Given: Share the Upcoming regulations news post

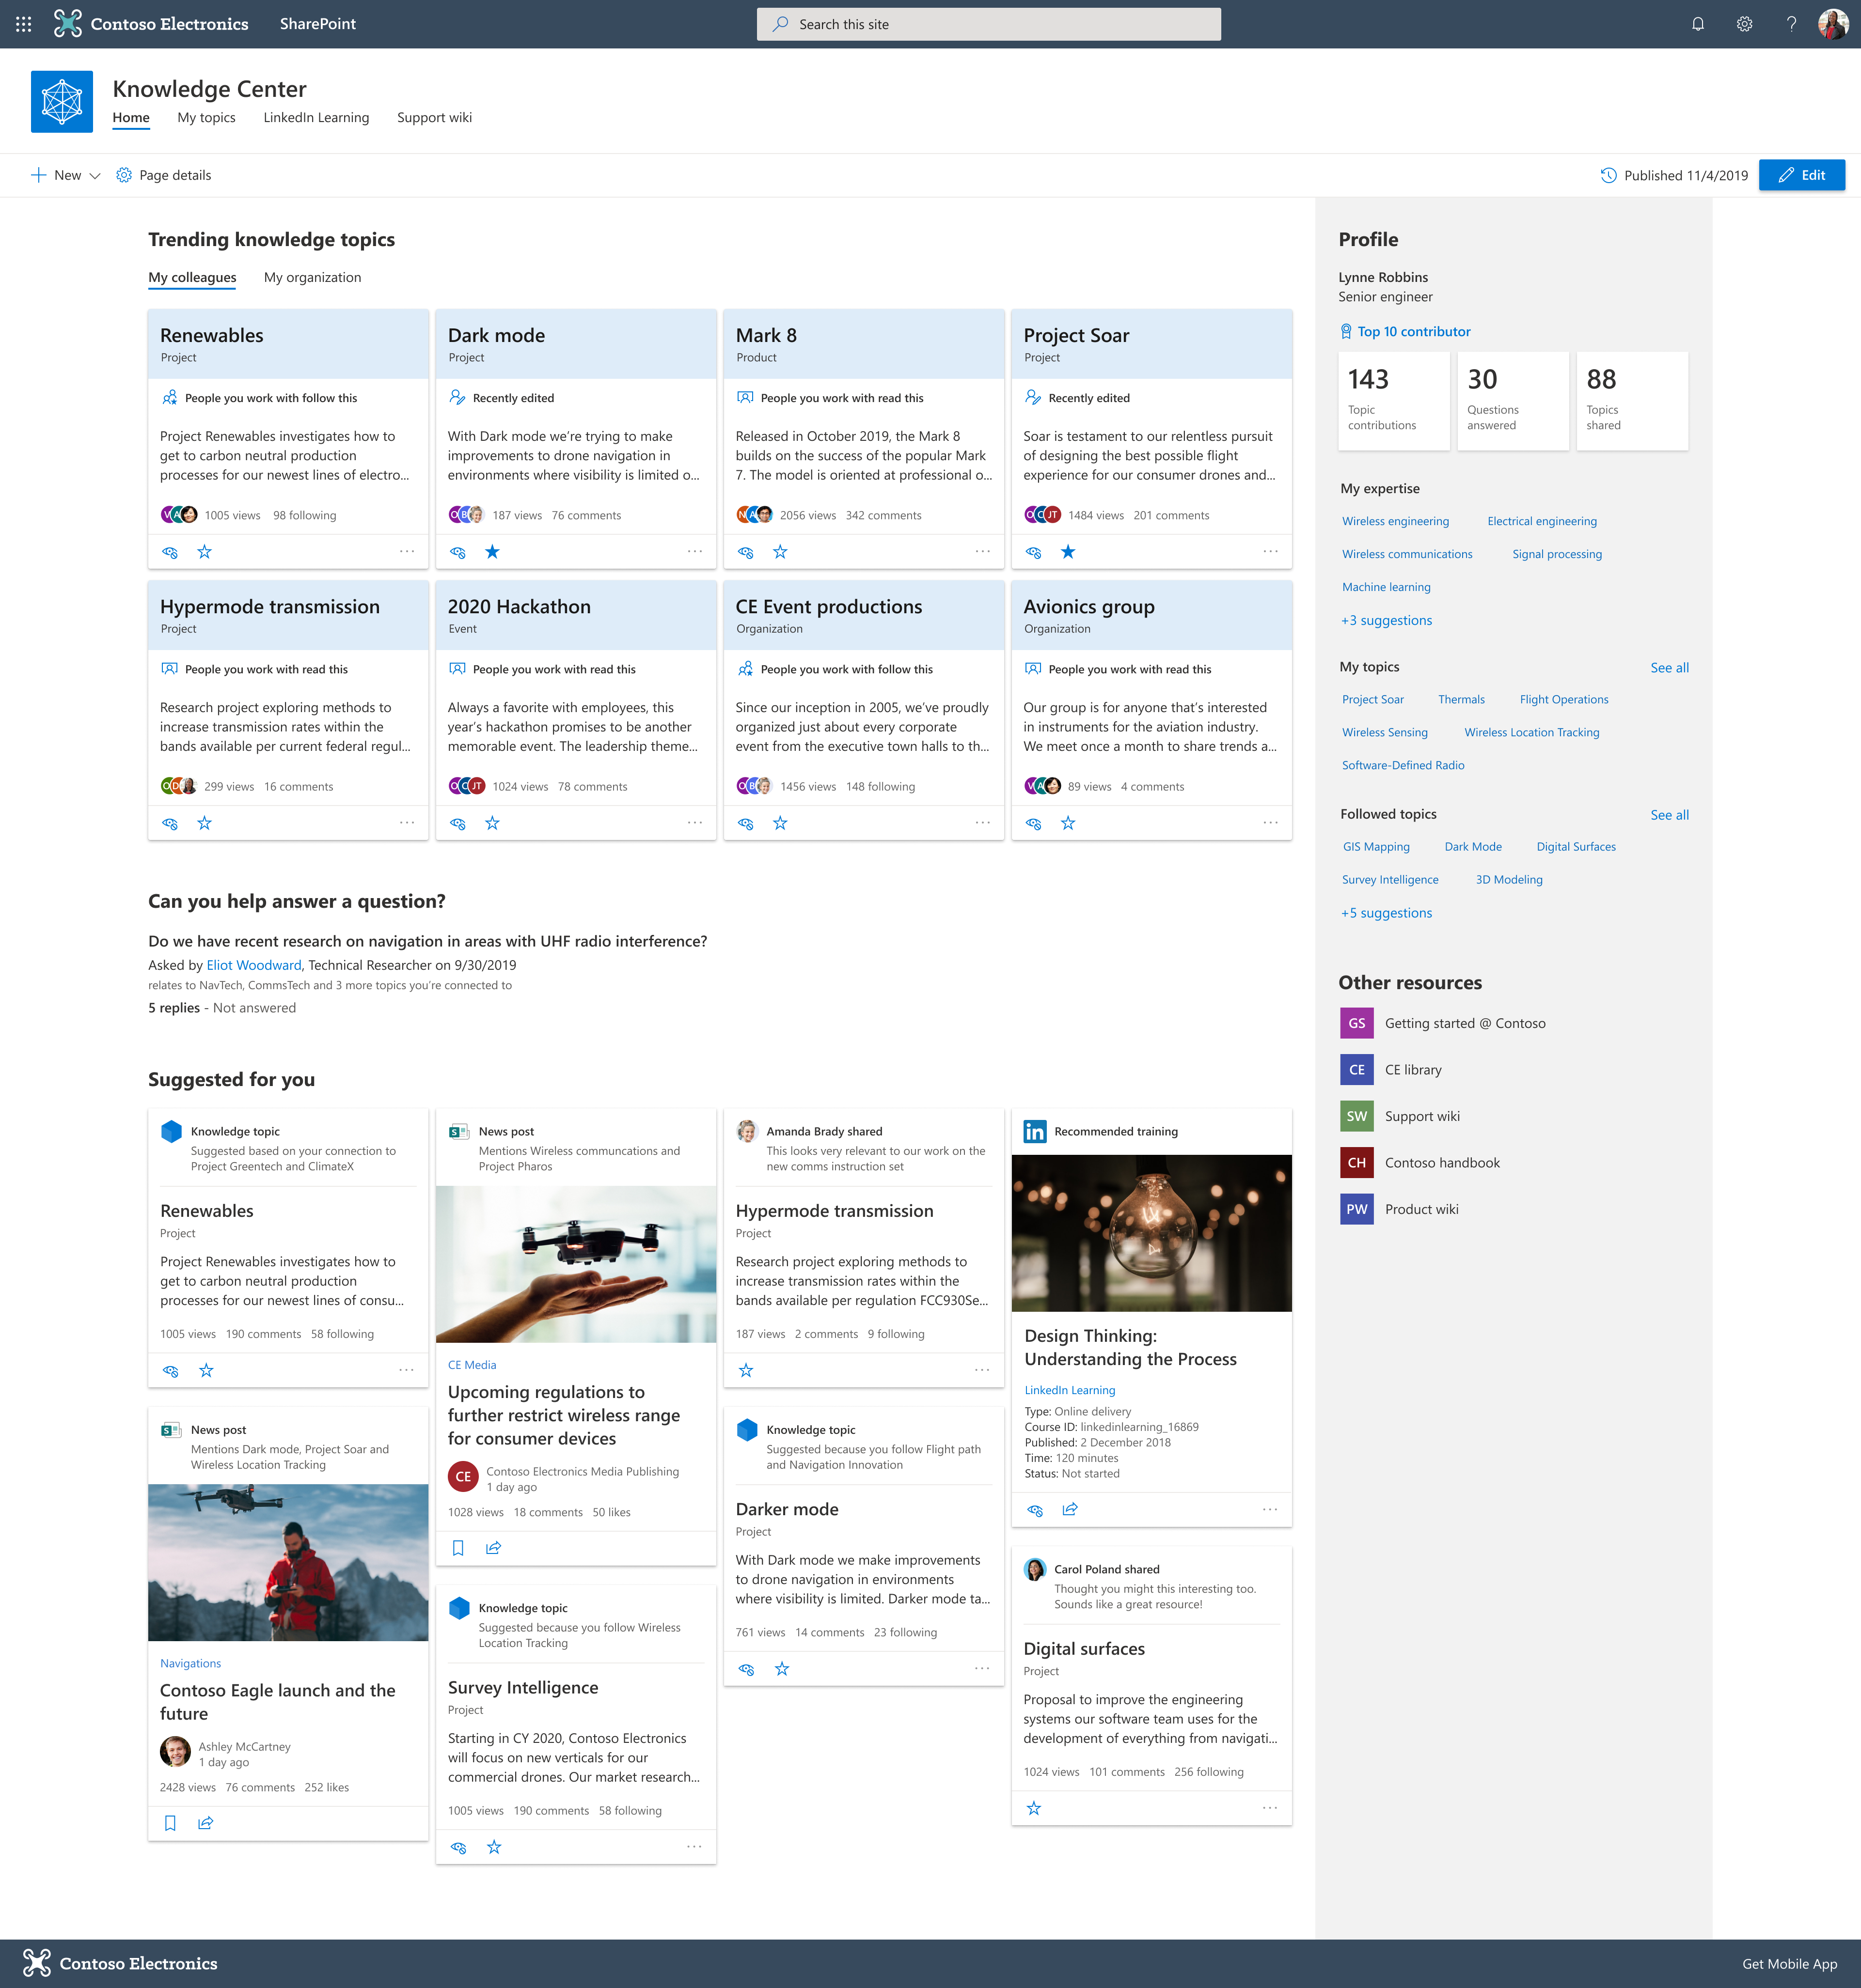Looking at the screenshot, I should (493, 1548).
